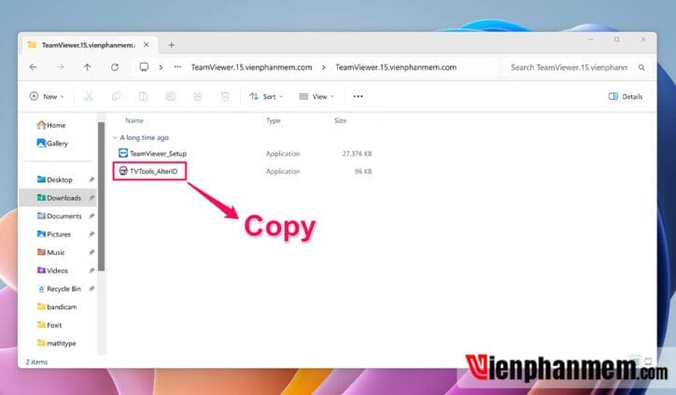The image size is (676, 395).
Task: Open Videos in the sidebar
Action: 52,271
